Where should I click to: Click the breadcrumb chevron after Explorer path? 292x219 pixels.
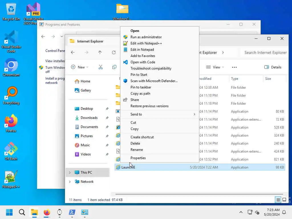[x=223, y=53]
